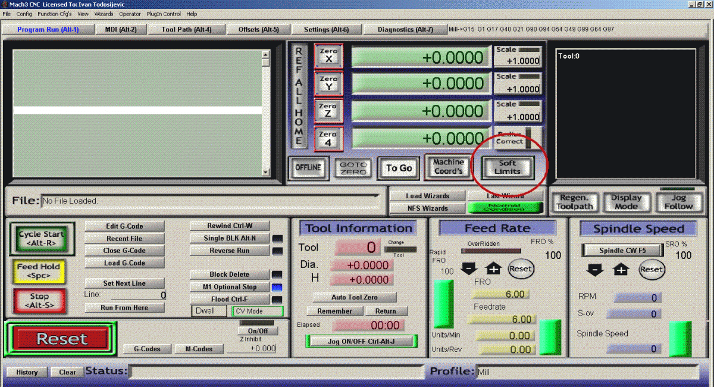The height and width of the screenshot is (387, 714).
Task: Switch to Diagnostics (Alt-7) tab
Action: click(405, 29)
